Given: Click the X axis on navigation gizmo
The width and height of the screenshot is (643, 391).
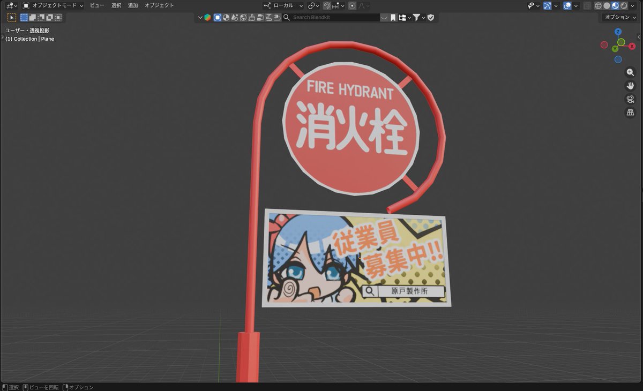Looking at the screenshot, I should [632, 46].
